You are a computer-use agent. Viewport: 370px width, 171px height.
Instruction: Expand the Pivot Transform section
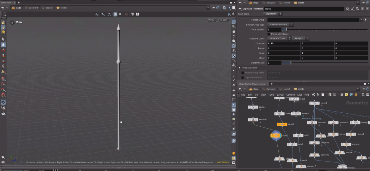[x=240, y=68]
